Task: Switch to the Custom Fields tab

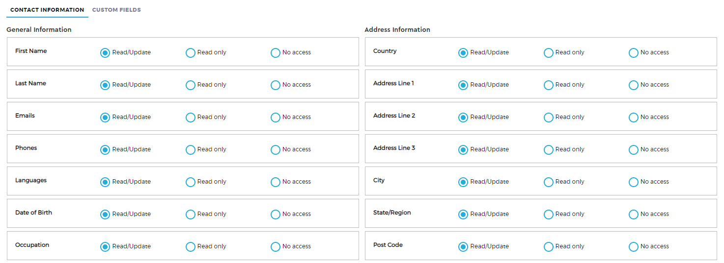Action: coord(116,10)
